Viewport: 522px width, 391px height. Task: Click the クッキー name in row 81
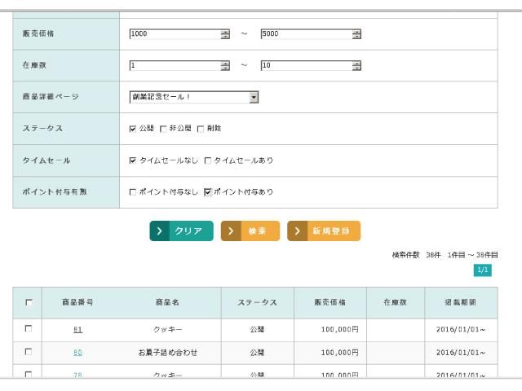(167, 329)
